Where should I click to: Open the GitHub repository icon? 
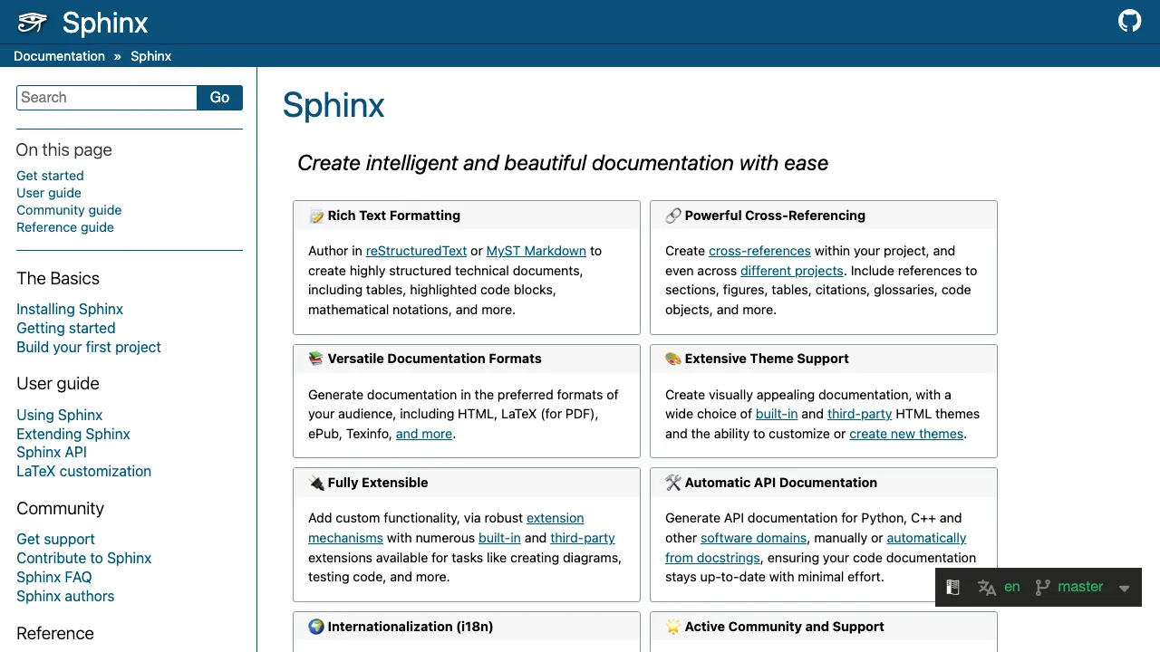click(1129, 21)
